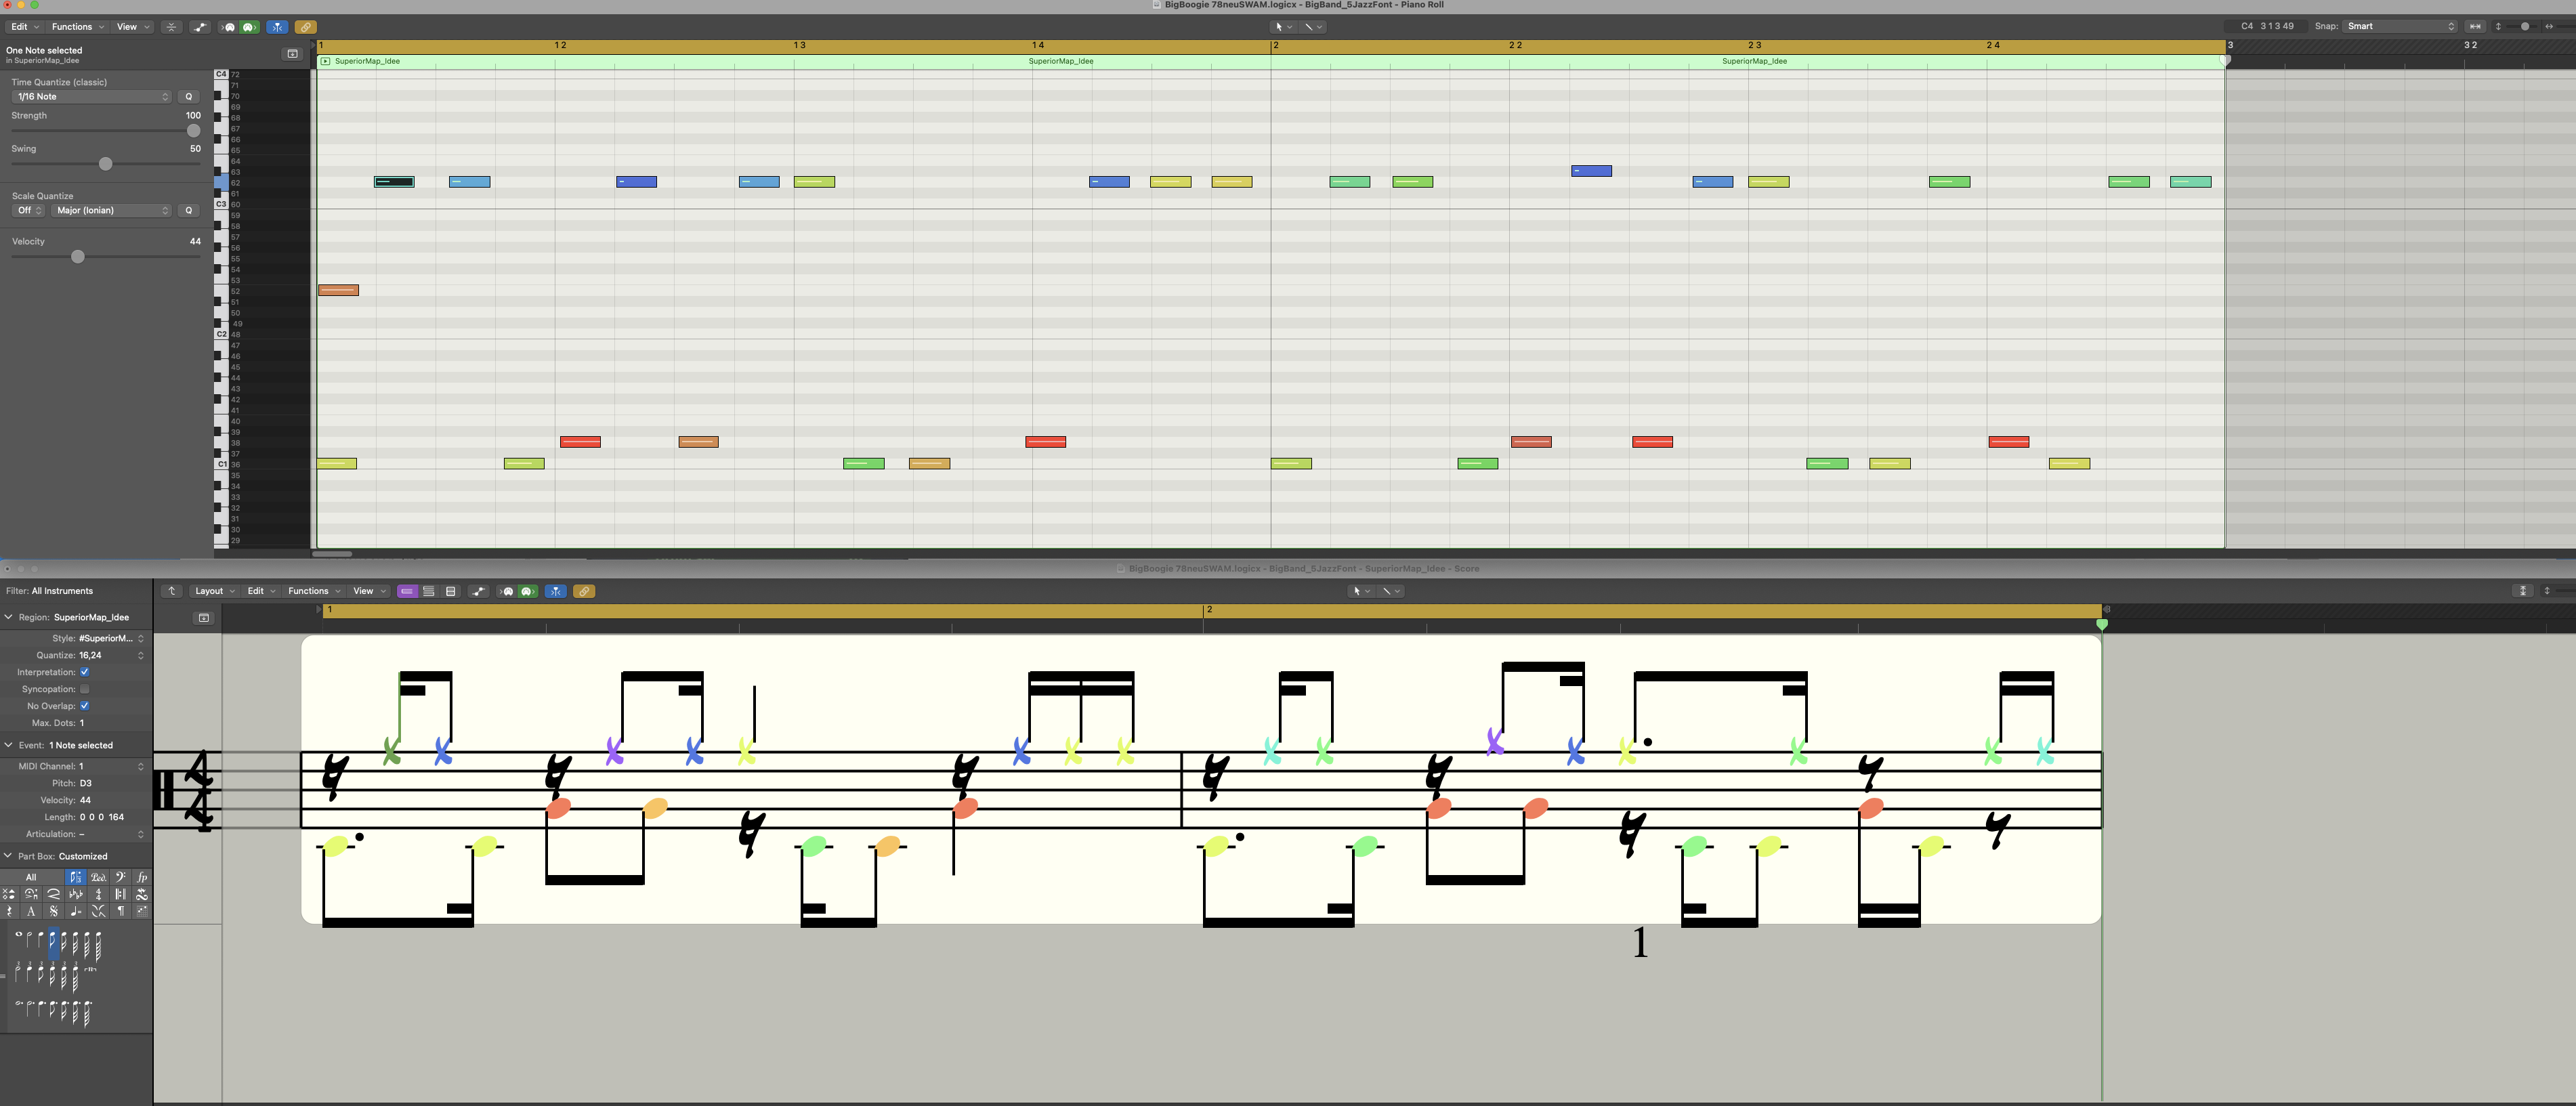Collapse the Part Box Customized section
Image resolution: width=2576 pixels, height=1106 pixels.
coord(9,856)
